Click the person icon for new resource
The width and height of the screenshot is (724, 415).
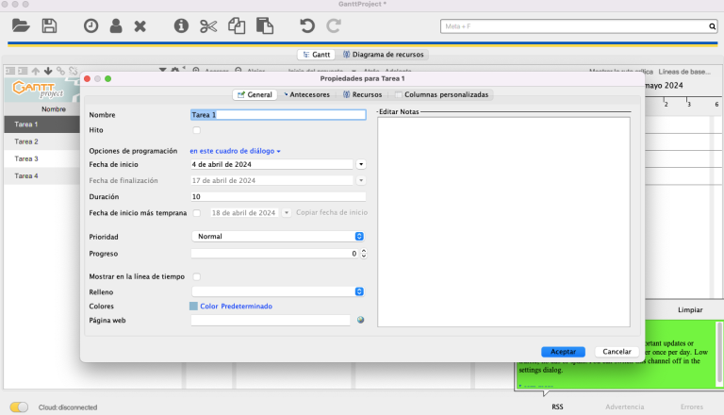(x=115, y=26)
